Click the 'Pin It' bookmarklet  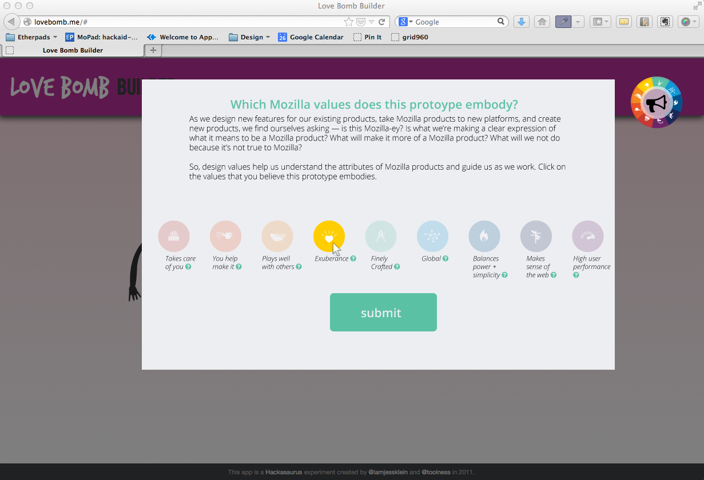[x=367, y=37]
